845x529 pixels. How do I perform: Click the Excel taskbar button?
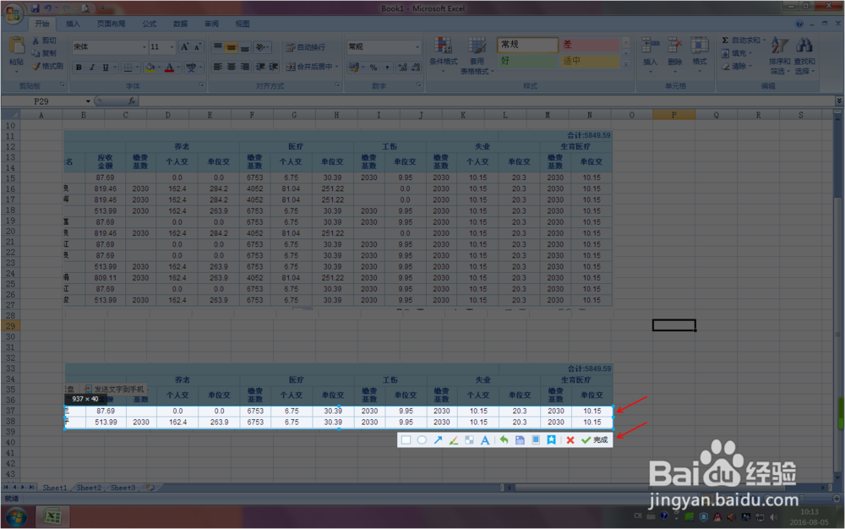pyautogui.click(x=52, y=517)
